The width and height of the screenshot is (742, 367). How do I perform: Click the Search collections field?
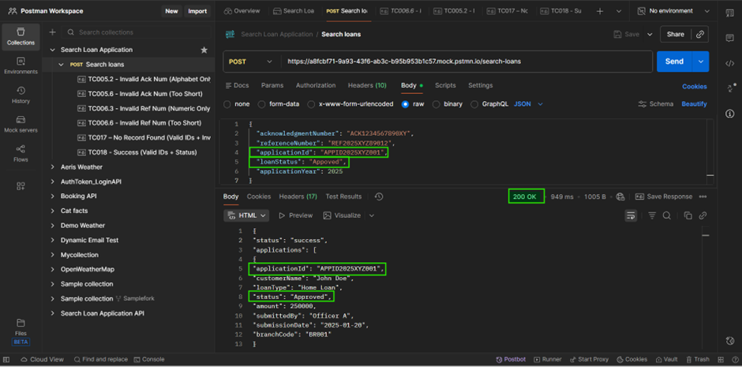pyautogui.click(x=137, y=32)
